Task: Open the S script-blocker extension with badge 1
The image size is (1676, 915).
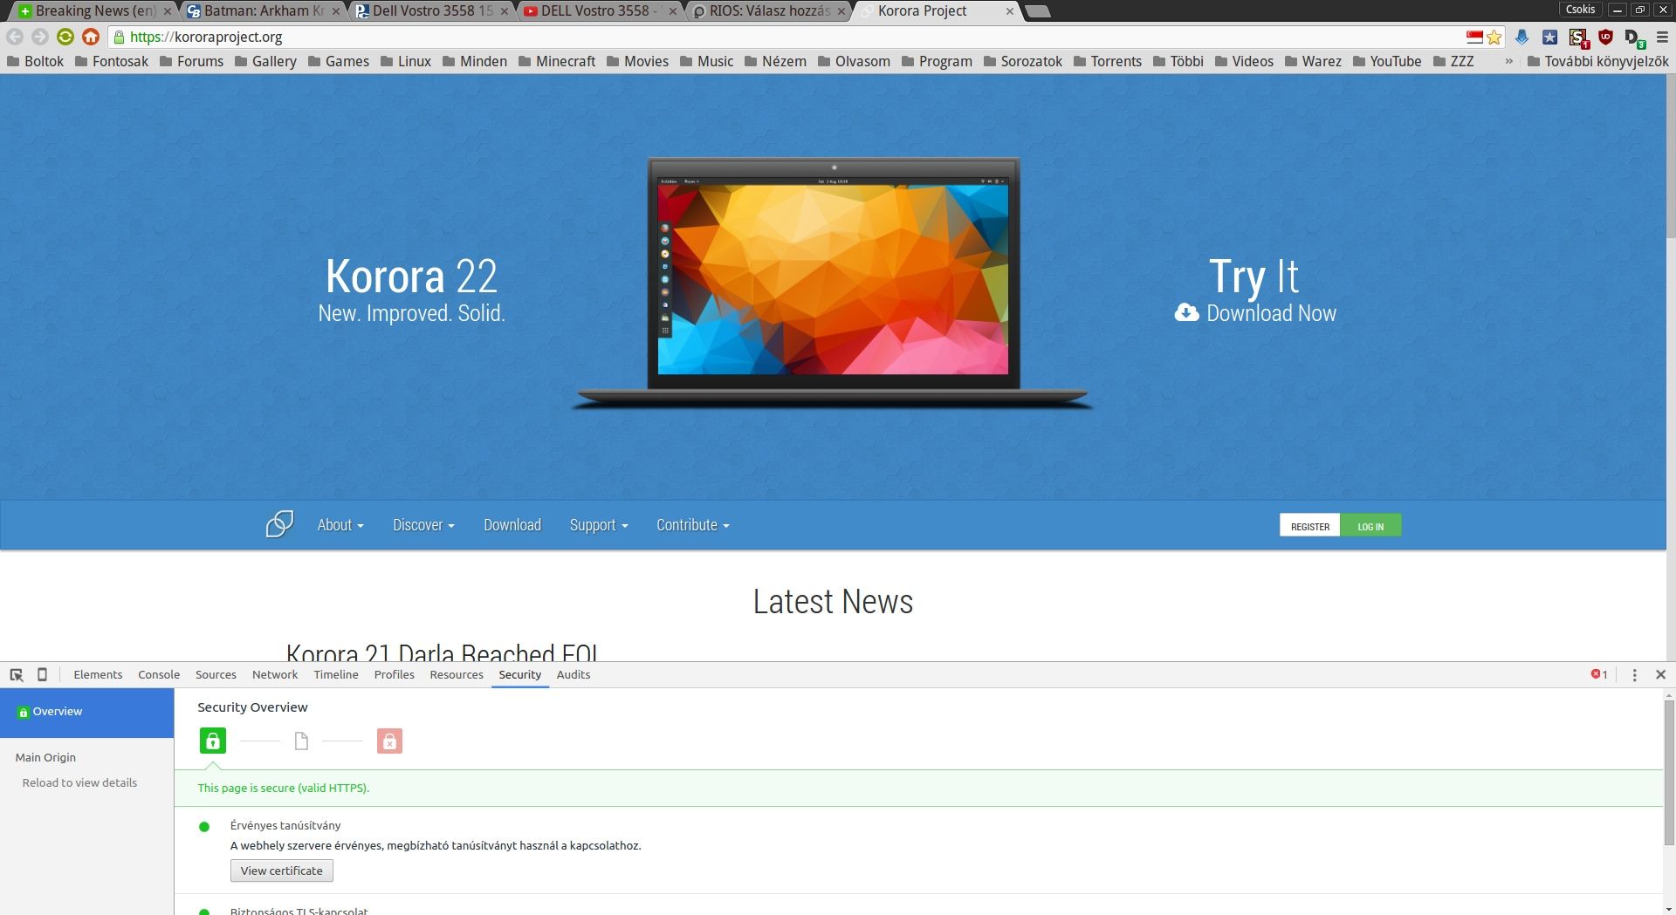Action: [1578, 38]
